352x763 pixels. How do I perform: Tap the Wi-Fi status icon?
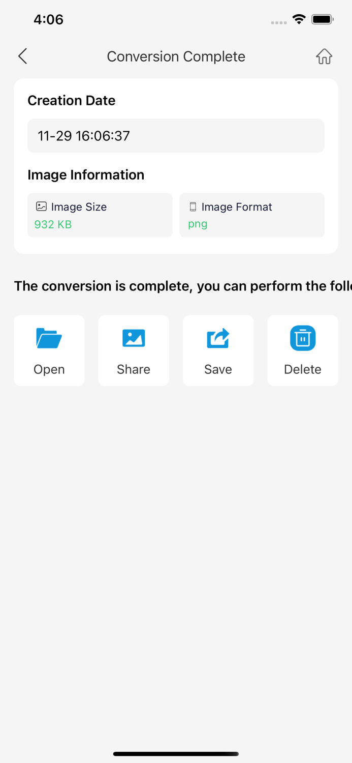tap(299, 19)
